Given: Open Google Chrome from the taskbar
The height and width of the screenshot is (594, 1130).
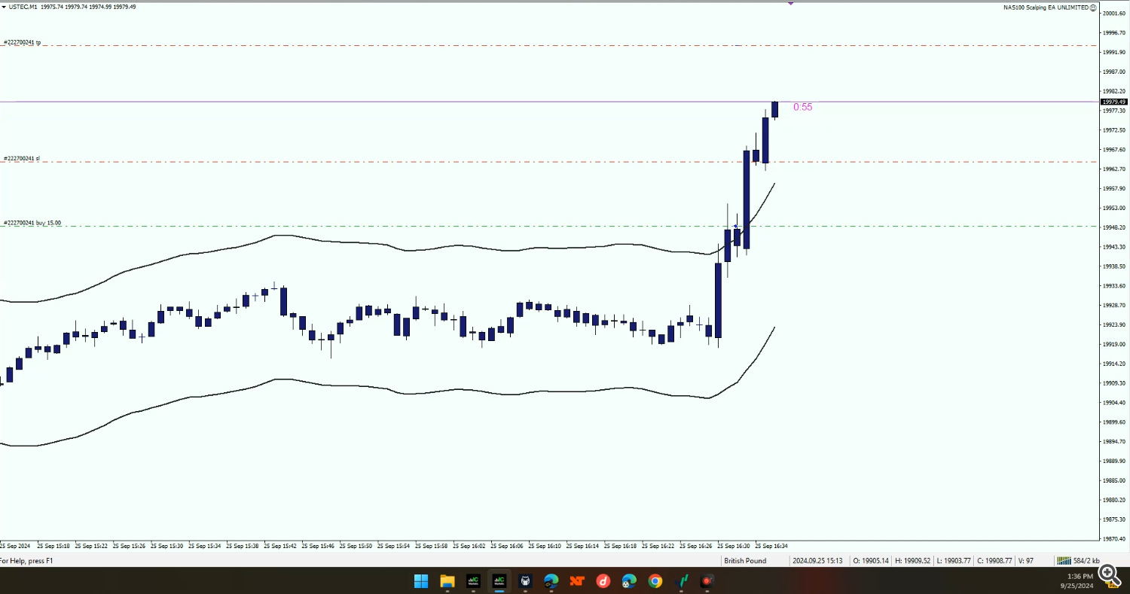Looking at the screenshot, I should point(655,580).
